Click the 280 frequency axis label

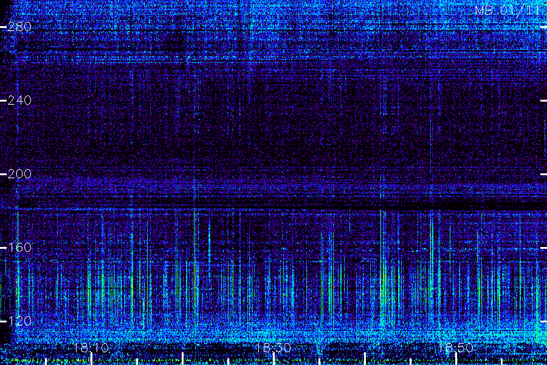[x=19, y=27]
